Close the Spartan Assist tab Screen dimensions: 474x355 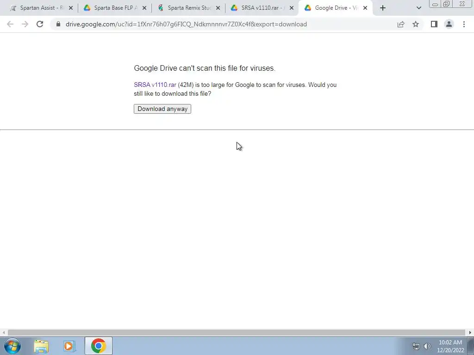coord(71,8)
